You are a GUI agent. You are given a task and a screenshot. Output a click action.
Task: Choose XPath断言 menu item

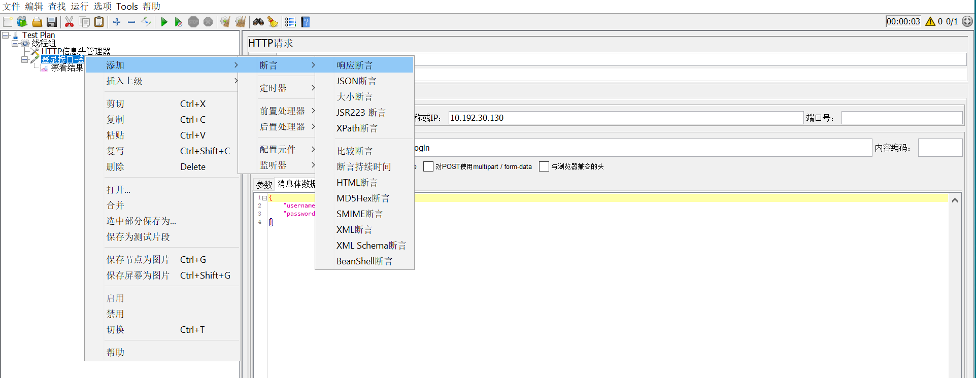click(x=364, y=128)
